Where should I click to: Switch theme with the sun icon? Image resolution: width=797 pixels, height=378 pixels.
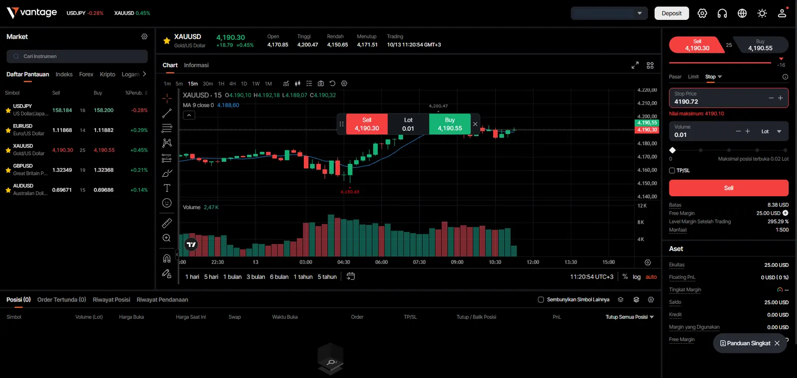point(762,13)
